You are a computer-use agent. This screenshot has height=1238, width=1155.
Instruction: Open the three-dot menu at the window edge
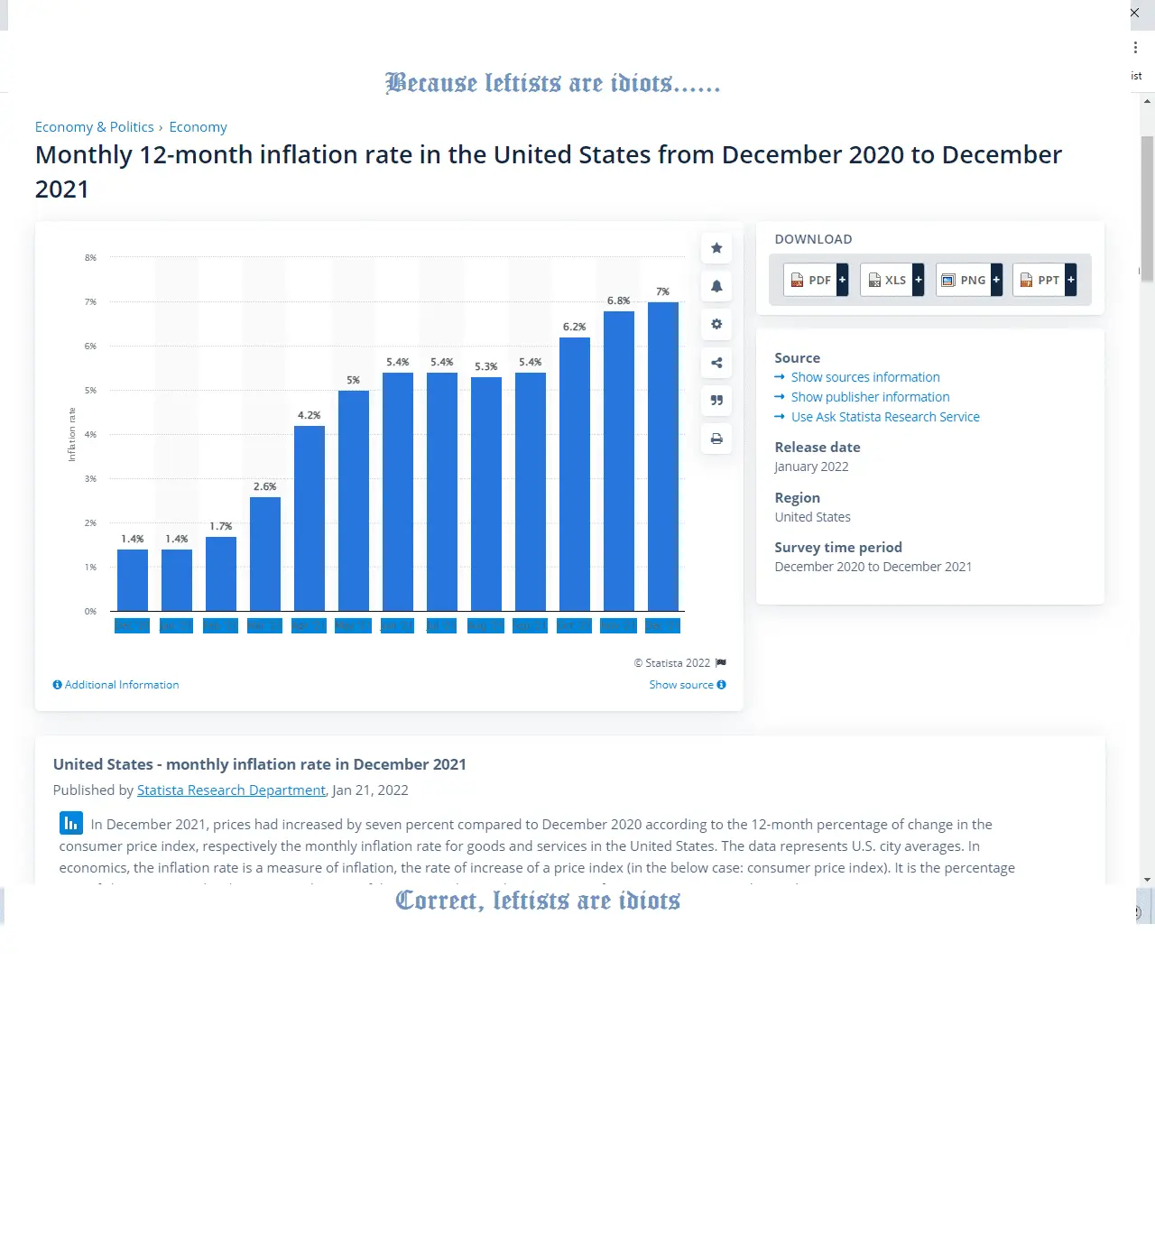coord(1135,48)
